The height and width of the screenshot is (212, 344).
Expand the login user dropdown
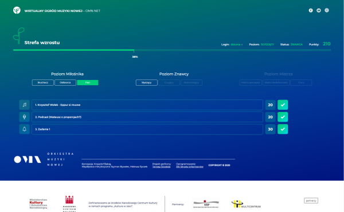[x=236, y=45]
